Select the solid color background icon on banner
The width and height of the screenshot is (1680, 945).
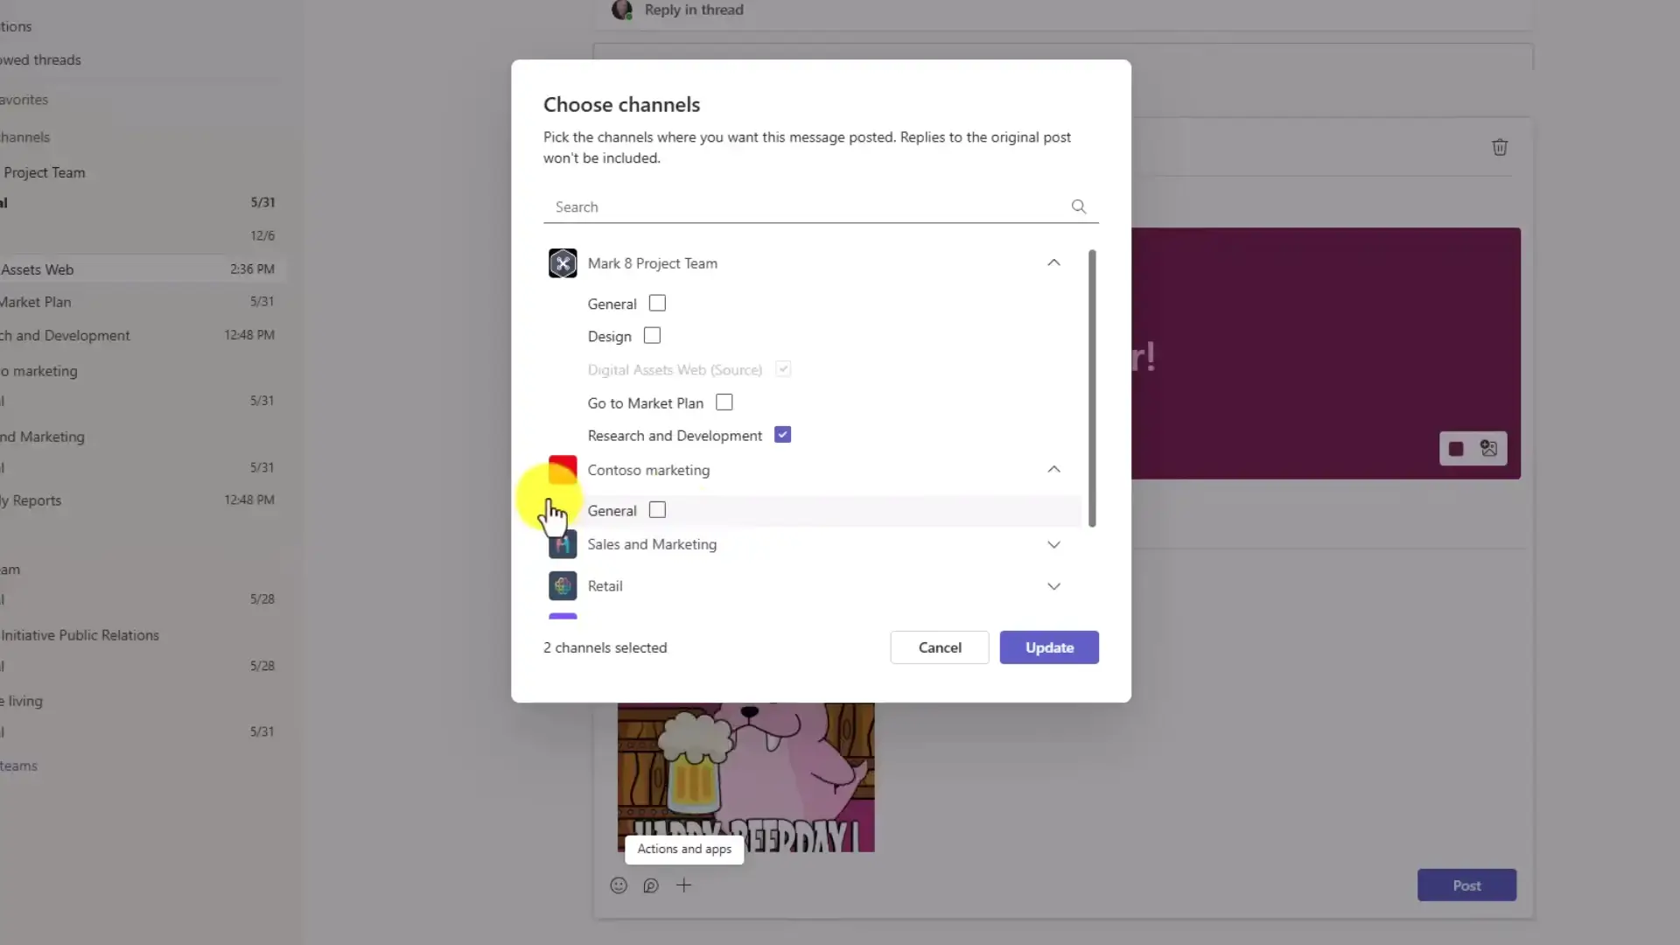click(x=1456, y=449)
